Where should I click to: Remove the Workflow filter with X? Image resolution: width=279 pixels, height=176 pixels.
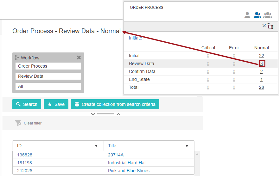point(79,58)
